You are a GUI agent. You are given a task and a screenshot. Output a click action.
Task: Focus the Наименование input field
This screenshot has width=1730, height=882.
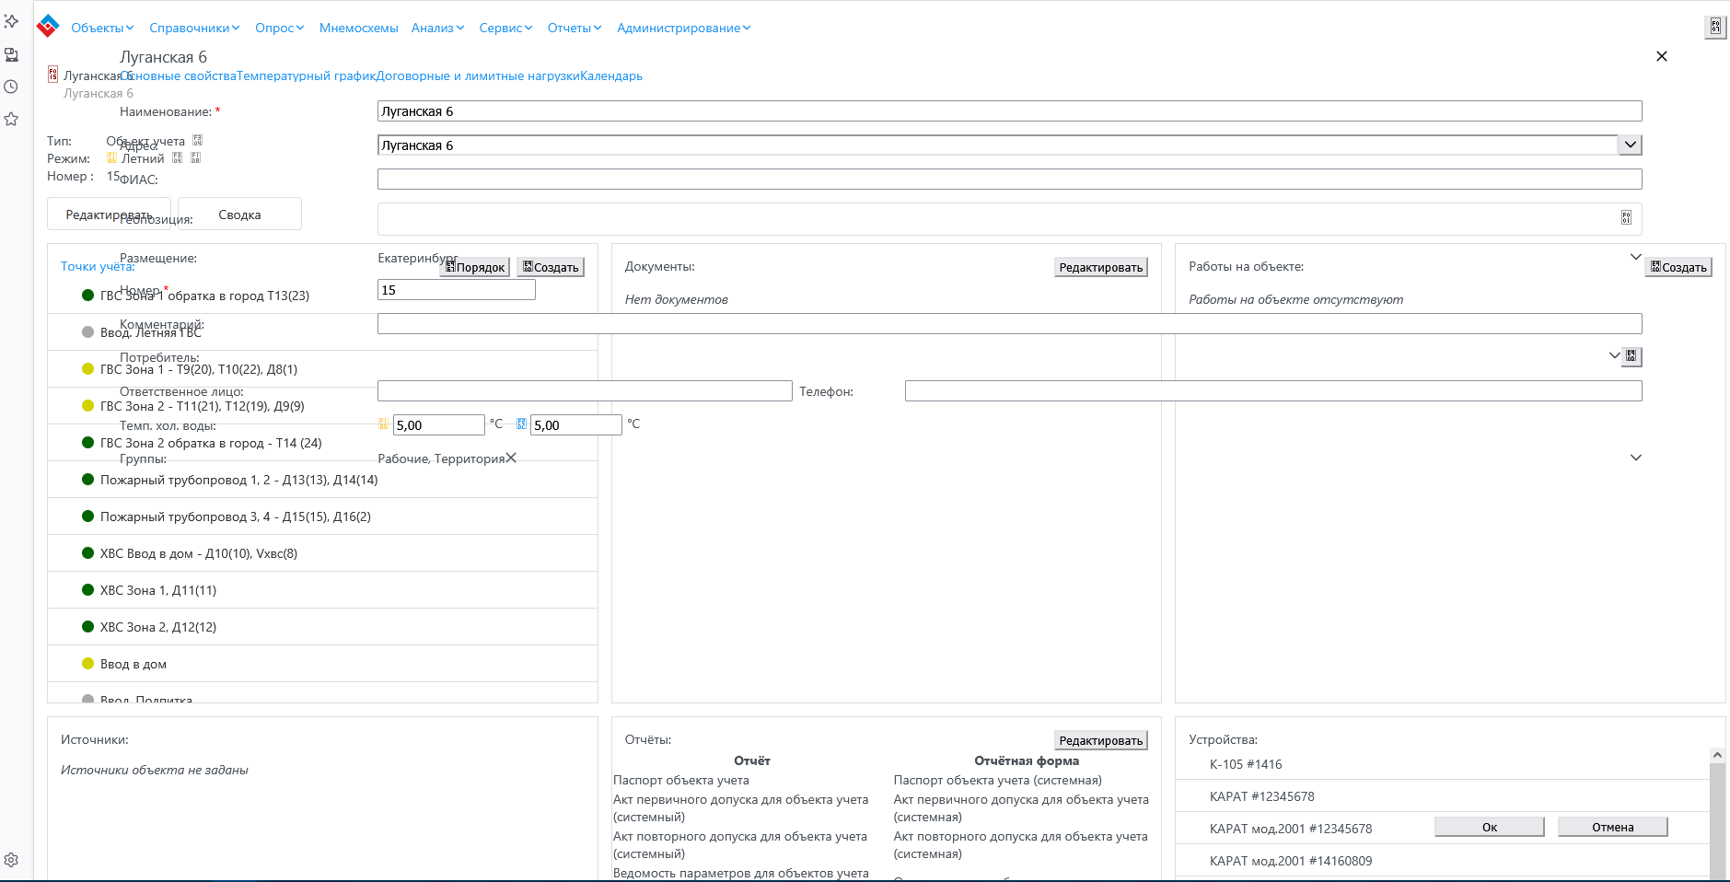[1009, 110]
